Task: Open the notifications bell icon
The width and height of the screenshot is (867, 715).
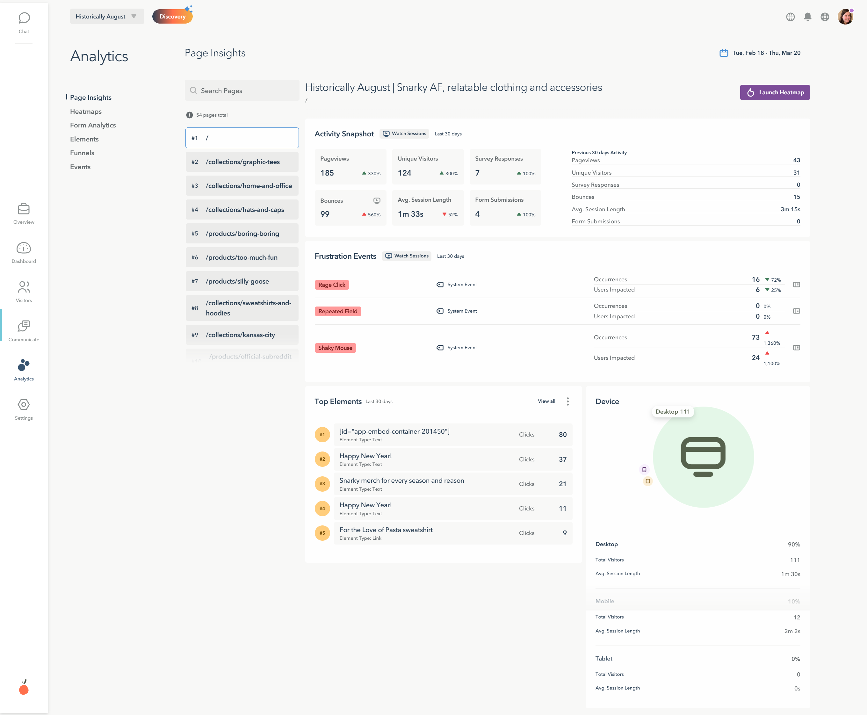Action: coord(808,17)
